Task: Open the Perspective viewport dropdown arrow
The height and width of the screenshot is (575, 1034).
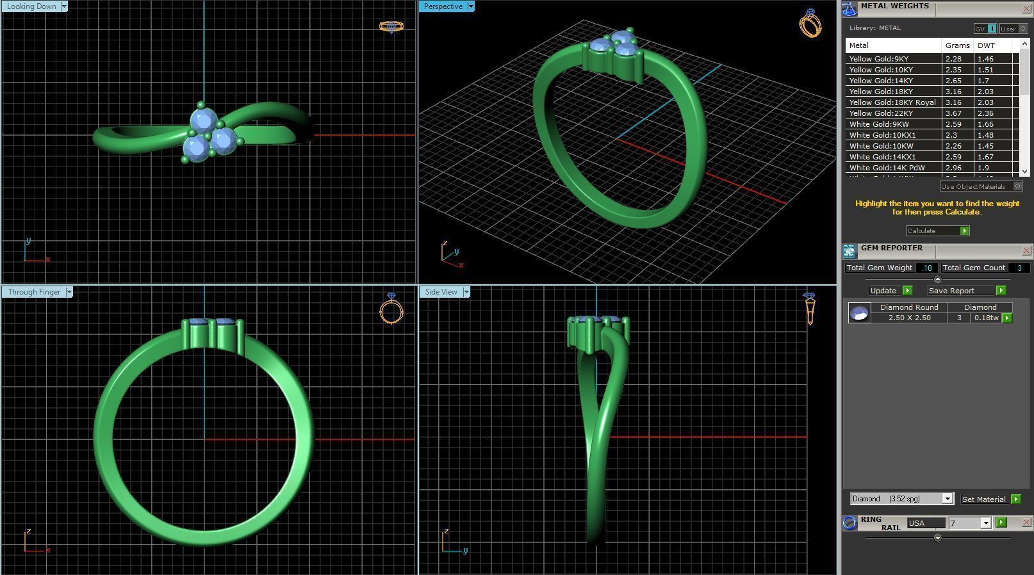Action: 471,6
